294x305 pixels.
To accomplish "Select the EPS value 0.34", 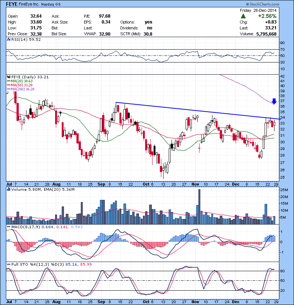I will click(x=106, y=22).
